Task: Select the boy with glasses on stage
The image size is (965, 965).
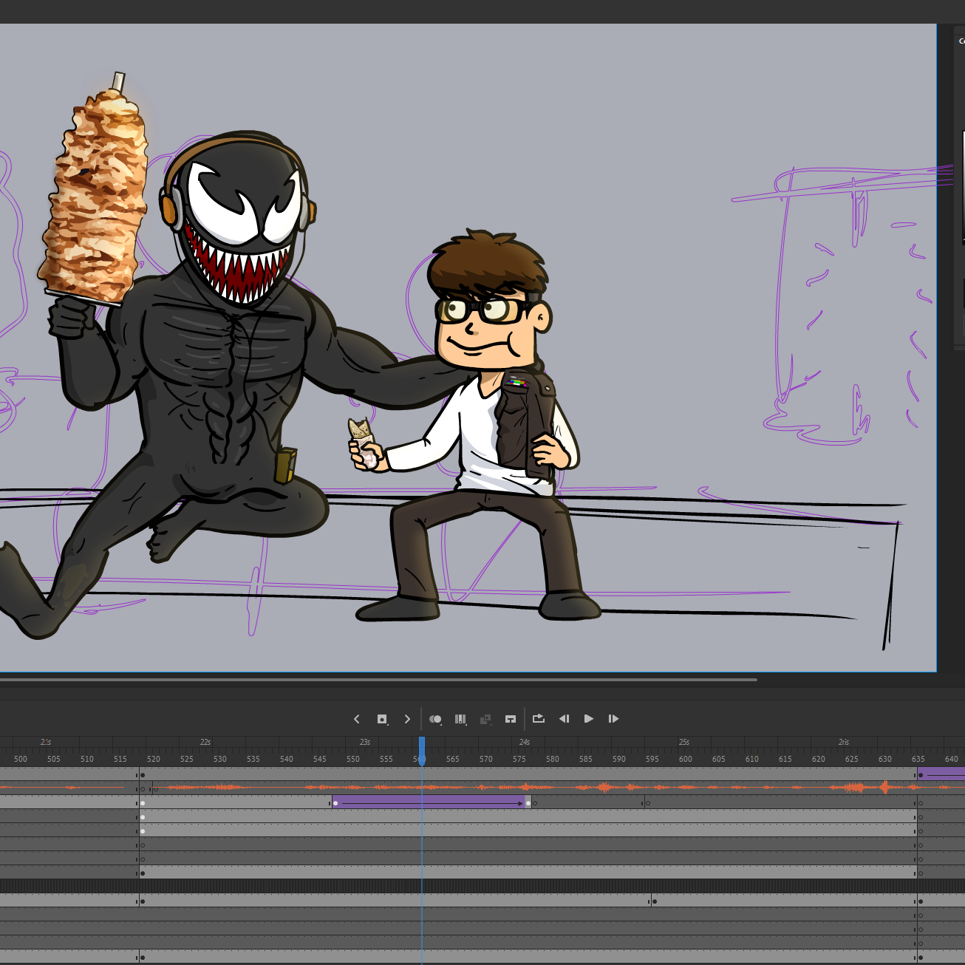Action: click(488, 414)
